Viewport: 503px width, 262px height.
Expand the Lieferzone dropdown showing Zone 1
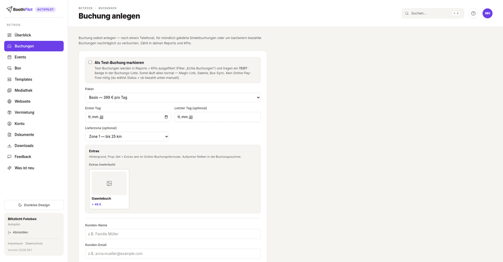click(127, 136)
